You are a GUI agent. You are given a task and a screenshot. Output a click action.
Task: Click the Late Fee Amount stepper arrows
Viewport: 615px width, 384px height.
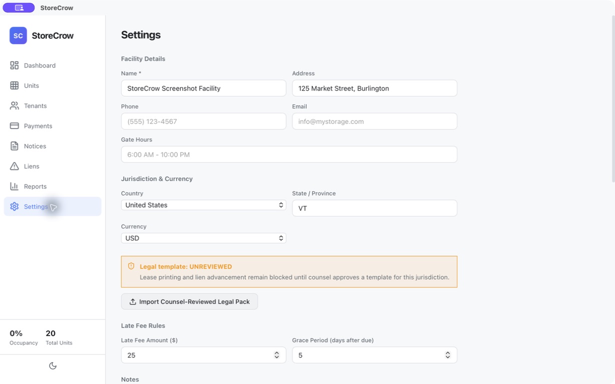[276, 355]
